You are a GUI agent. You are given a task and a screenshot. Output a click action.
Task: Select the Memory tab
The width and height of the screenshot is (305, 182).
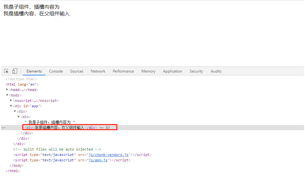(149, 71)
